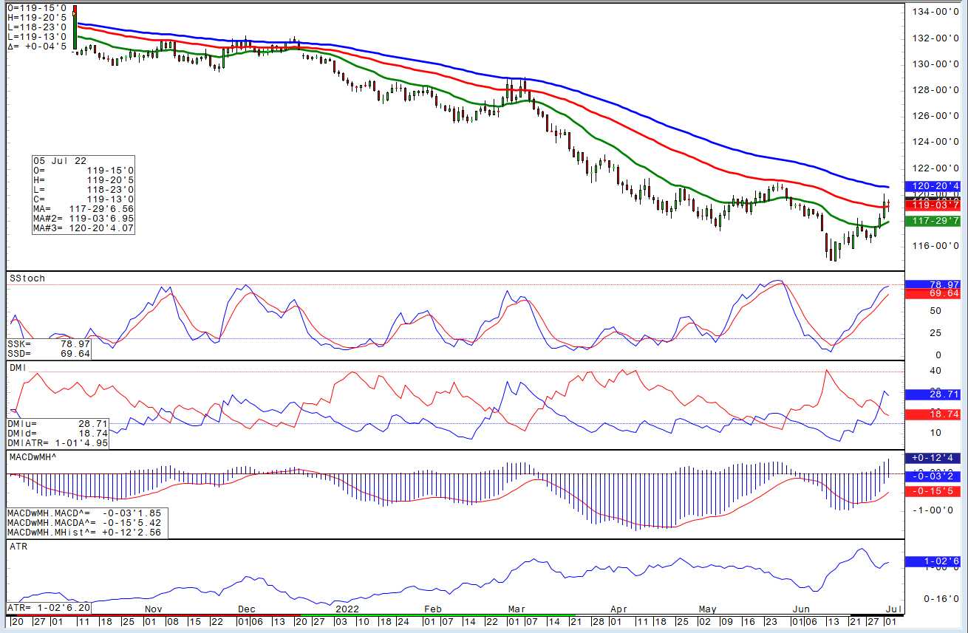
Task: Click the Jul label on date axis
Action: (895, 609)
